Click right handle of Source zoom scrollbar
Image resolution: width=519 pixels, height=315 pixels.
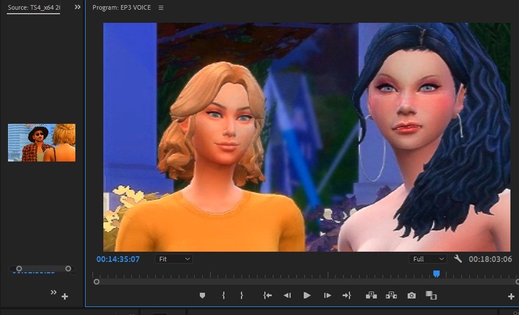[68, 269]
